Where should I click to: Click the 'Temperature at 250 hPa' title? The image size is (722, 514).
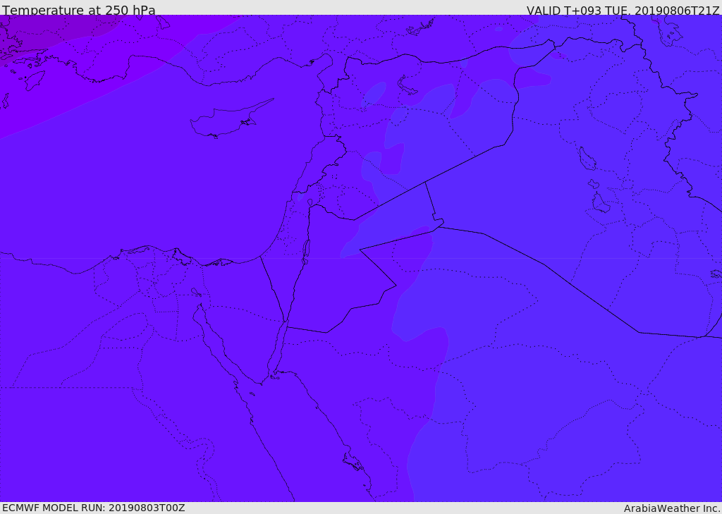pyautogui.click(x=79, y=10)
